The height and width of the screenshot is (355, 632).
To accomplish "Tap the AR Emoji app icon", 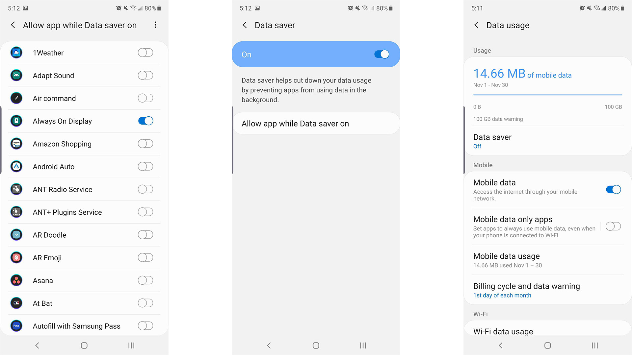I will (x=16, y=257).
